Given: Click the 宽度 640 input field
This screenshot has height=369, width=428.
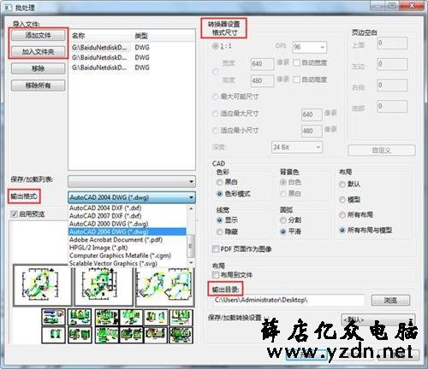Looking at the screenshot, I should (x=262, y=64).
